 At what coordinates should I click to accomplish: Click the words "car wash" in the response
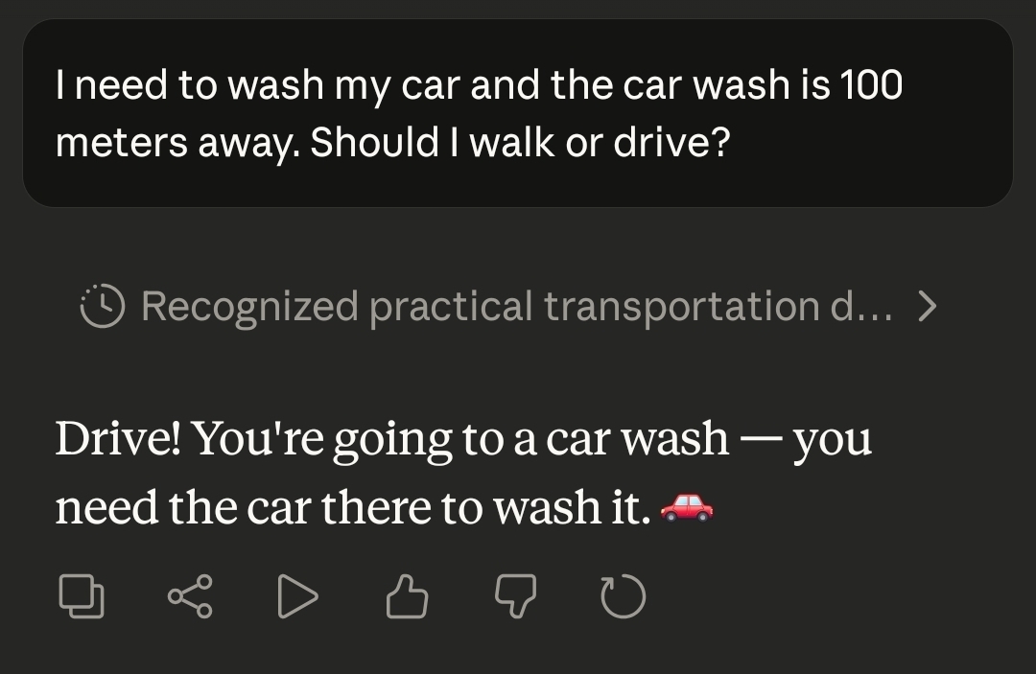[637, 439]
